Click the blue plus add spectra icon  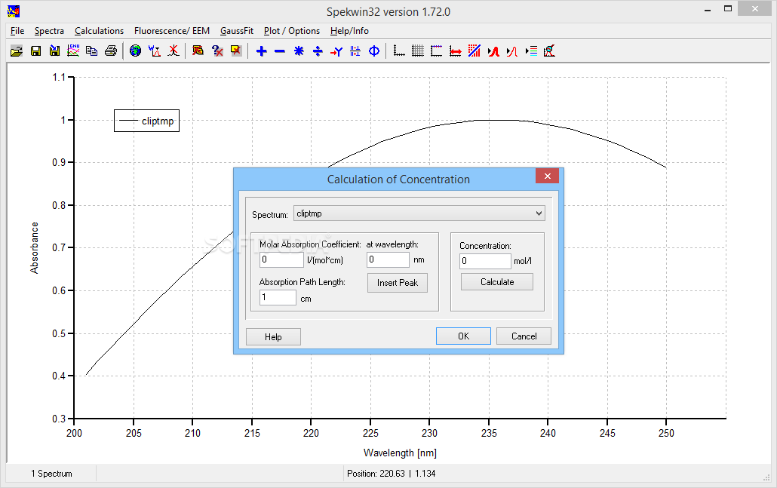coord(261,51)
